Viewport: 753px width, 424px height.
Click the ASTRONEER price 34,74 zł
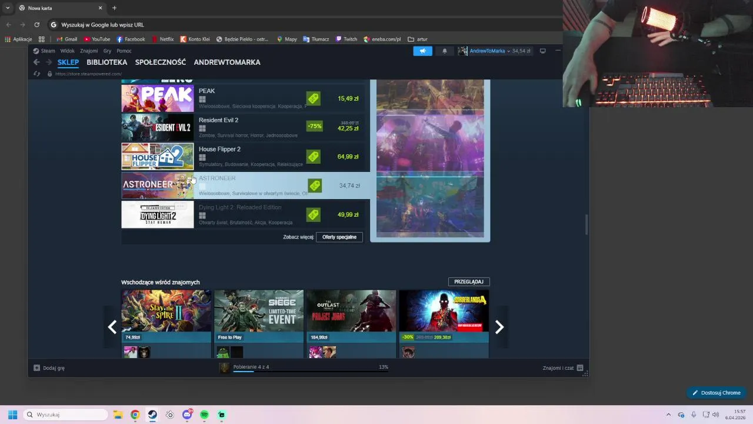349,185
